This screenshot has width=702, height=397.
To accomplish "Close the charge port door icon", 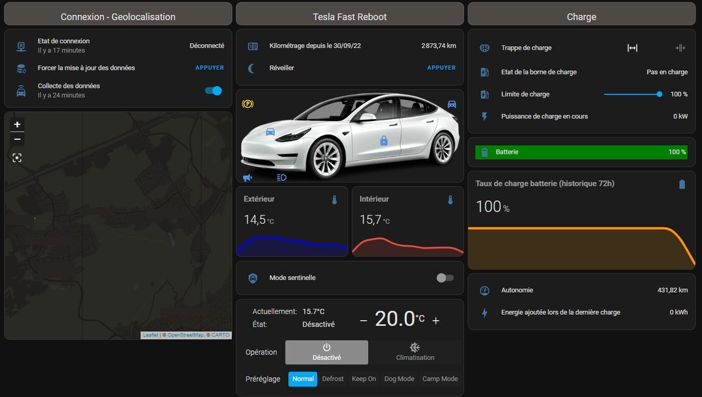I will click(x=680, y=48).
